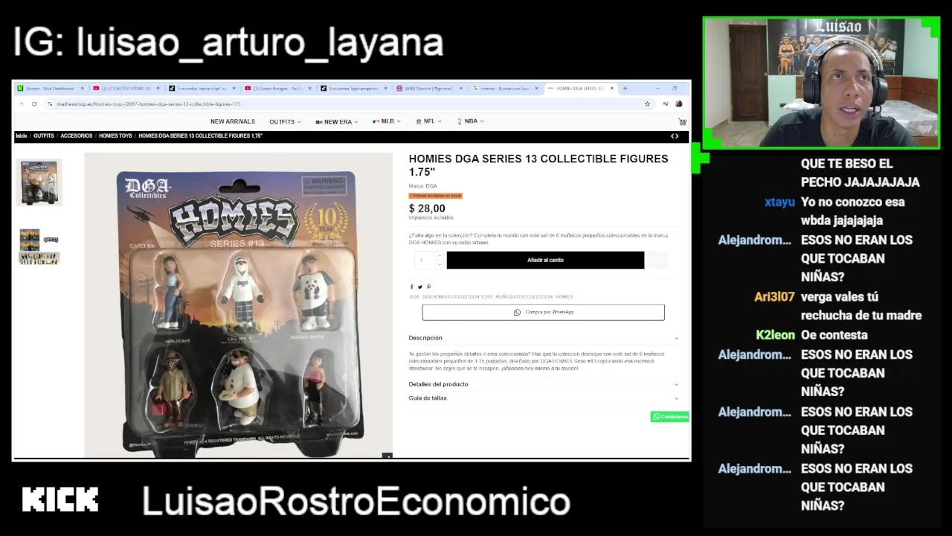Open a new browser tab

[625, 88]
